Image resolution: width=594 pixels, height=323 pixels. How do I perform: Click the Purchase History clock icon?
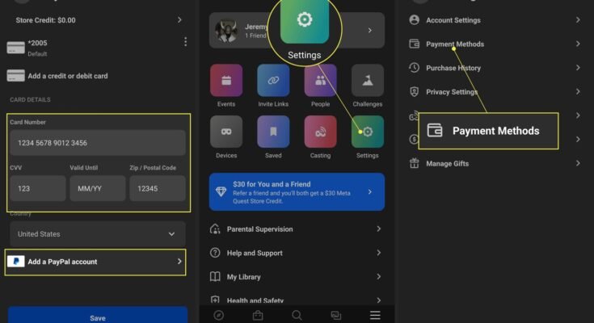click(x=414, y=68)
